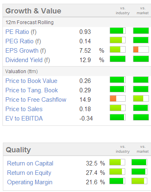Open the Price to Tang. Book link
The image size is (151, 192).
[32, 90]
